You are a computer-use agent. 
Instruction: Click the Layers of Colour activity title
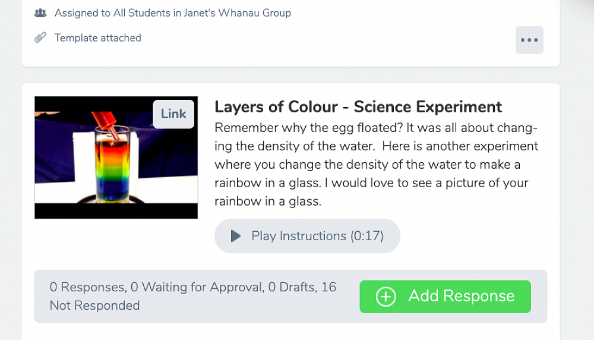click(x=358, y=107)
